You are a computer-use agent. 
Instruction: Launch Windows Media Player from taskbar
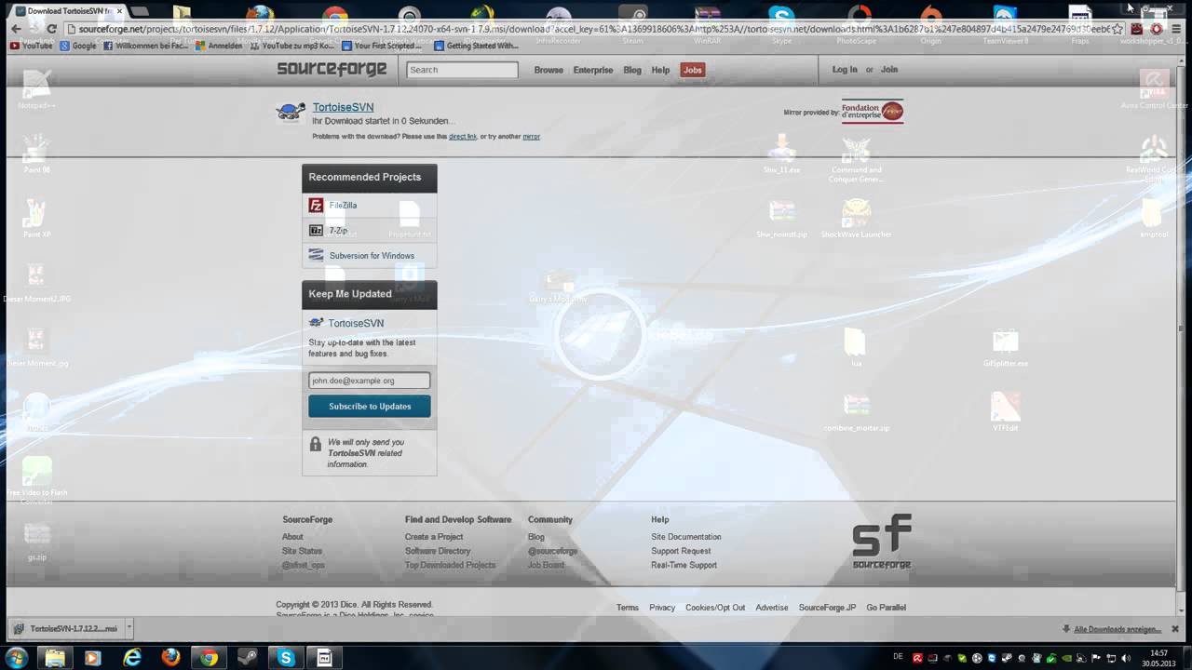click(x=92, y=658)
